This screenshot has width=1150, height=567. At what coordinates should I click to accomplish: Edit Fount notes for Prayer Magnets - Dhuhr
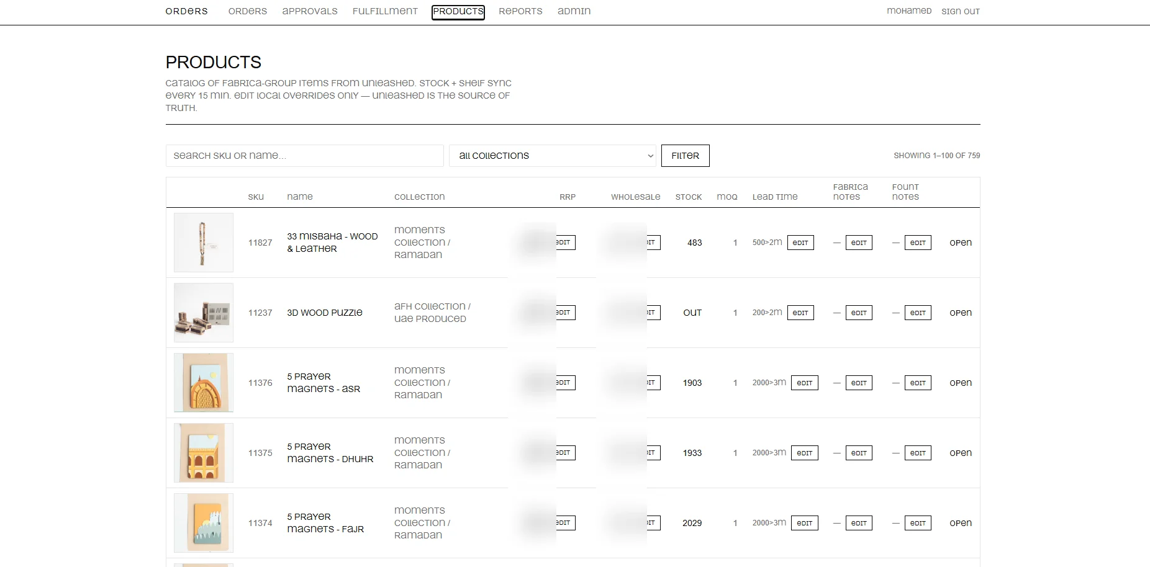[x=918, y=453]
